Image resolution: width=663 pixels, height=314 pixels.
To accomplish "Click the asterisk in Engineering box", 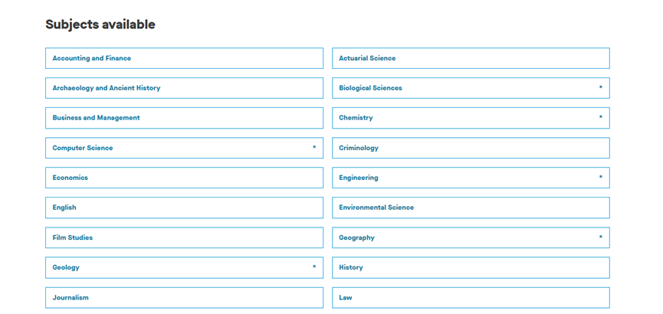I will point(601,177).
